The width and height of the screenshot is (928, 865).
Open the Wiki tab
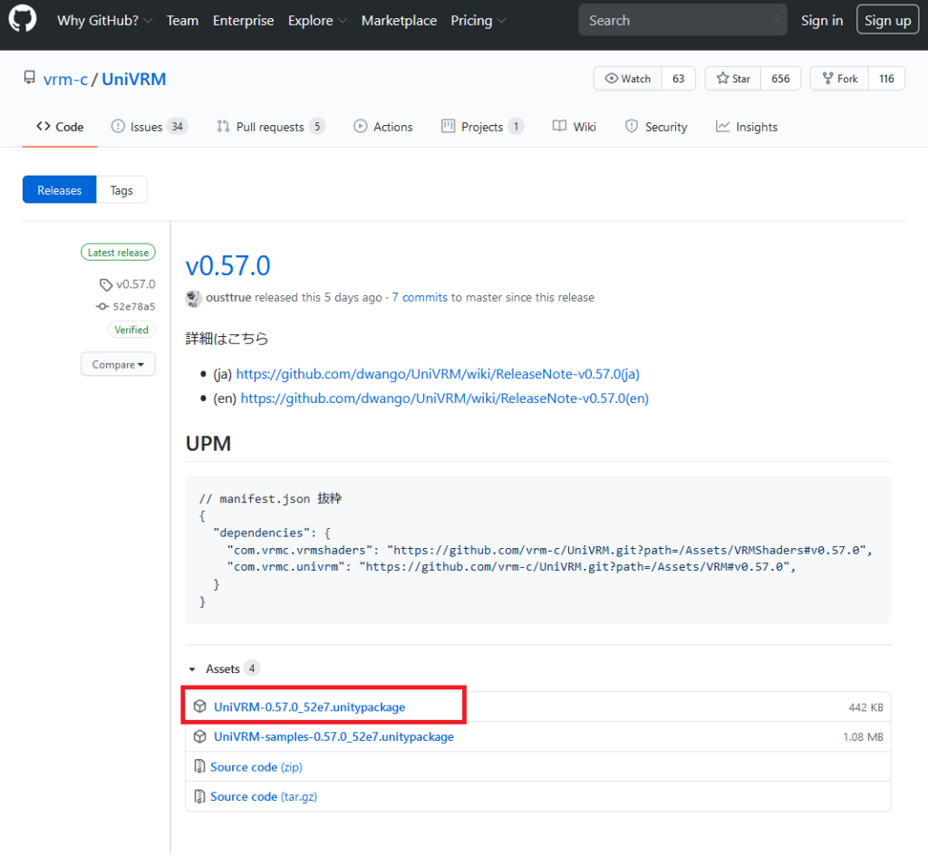click(x=574, y=127)
